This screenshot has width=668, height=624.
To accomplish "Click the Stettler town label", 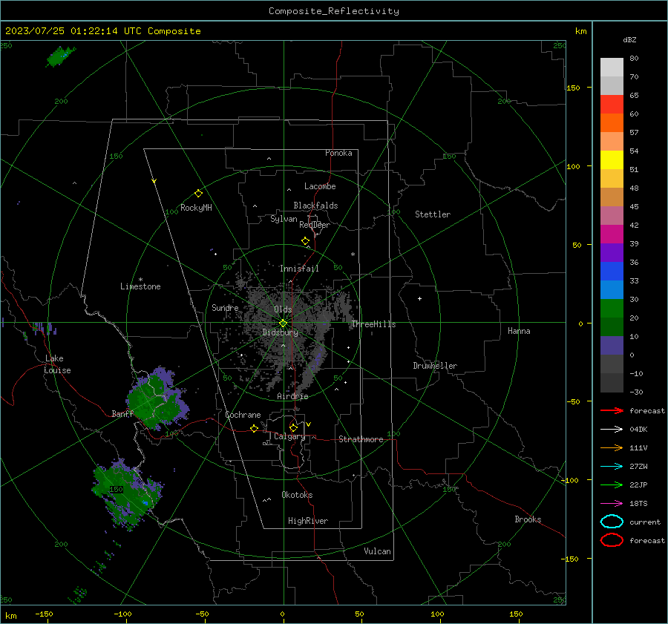I will pos(433,214).
